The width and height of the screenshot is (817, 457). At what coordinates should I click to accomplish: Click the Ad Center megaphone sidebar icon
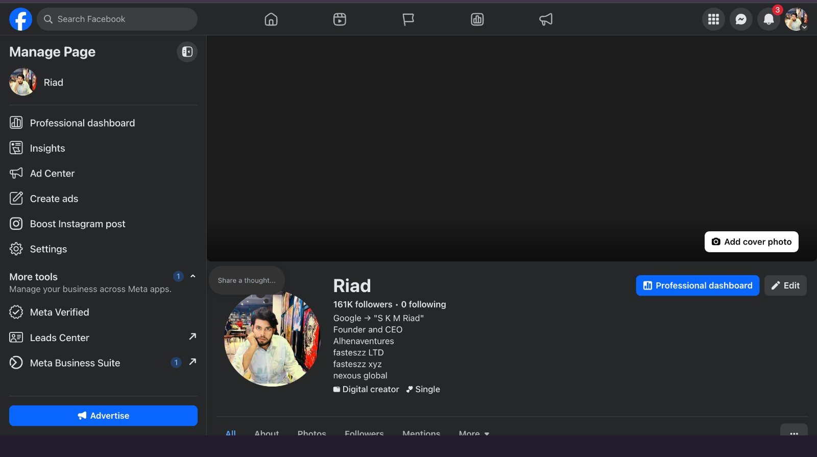point(16,173)
